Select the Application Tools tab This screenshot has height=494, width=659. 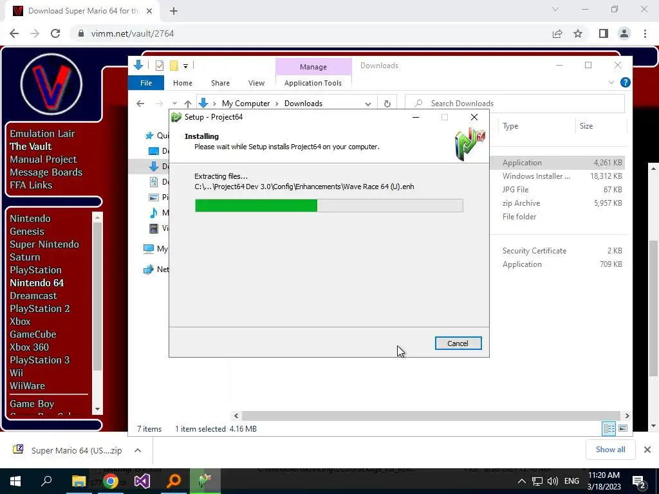click(x=313, y=83)
